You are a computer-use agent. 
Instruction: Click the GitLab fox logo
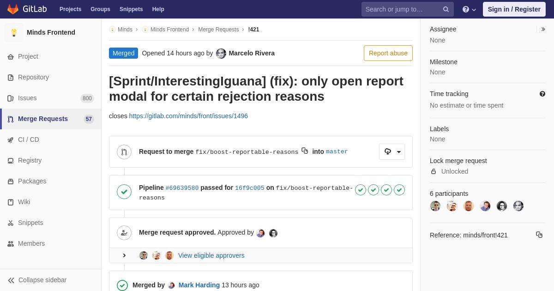13,9
